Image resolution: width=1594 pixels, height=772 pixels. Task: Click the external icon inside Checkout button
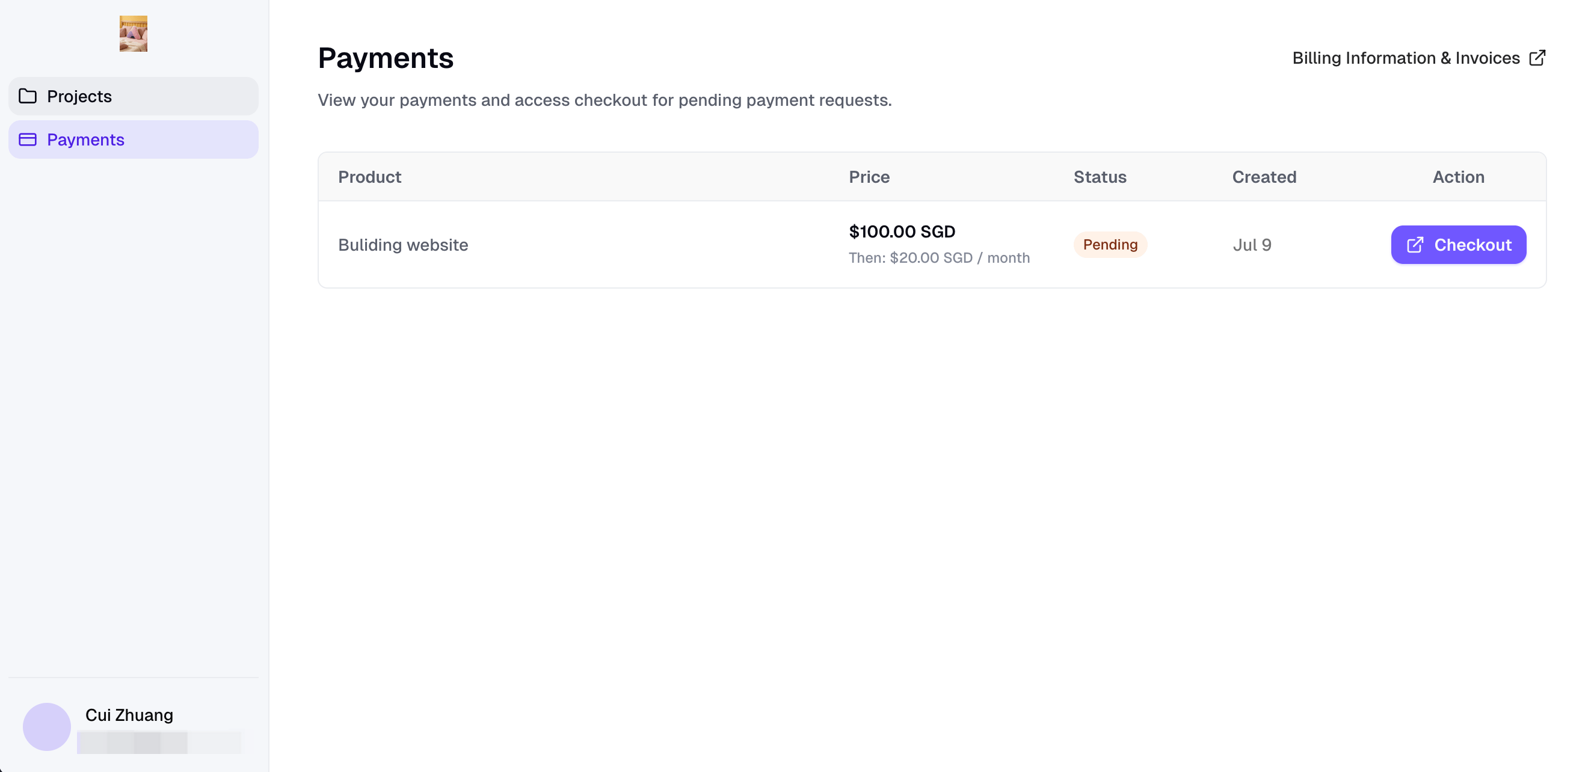click(x=1415, y=245)
